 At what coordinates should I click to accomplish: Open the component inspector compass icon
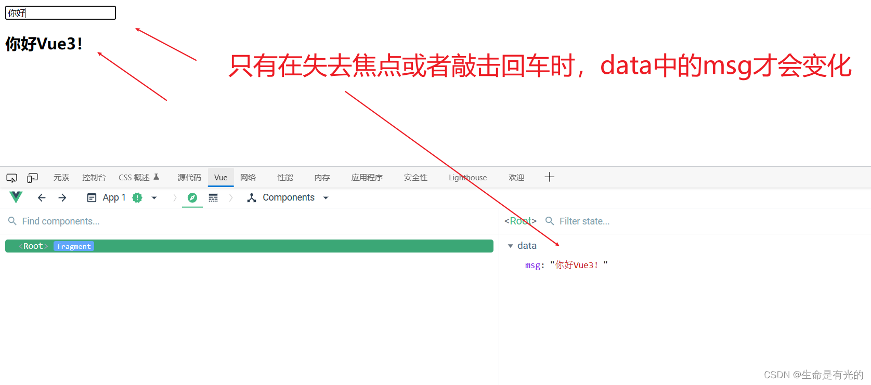192,197
